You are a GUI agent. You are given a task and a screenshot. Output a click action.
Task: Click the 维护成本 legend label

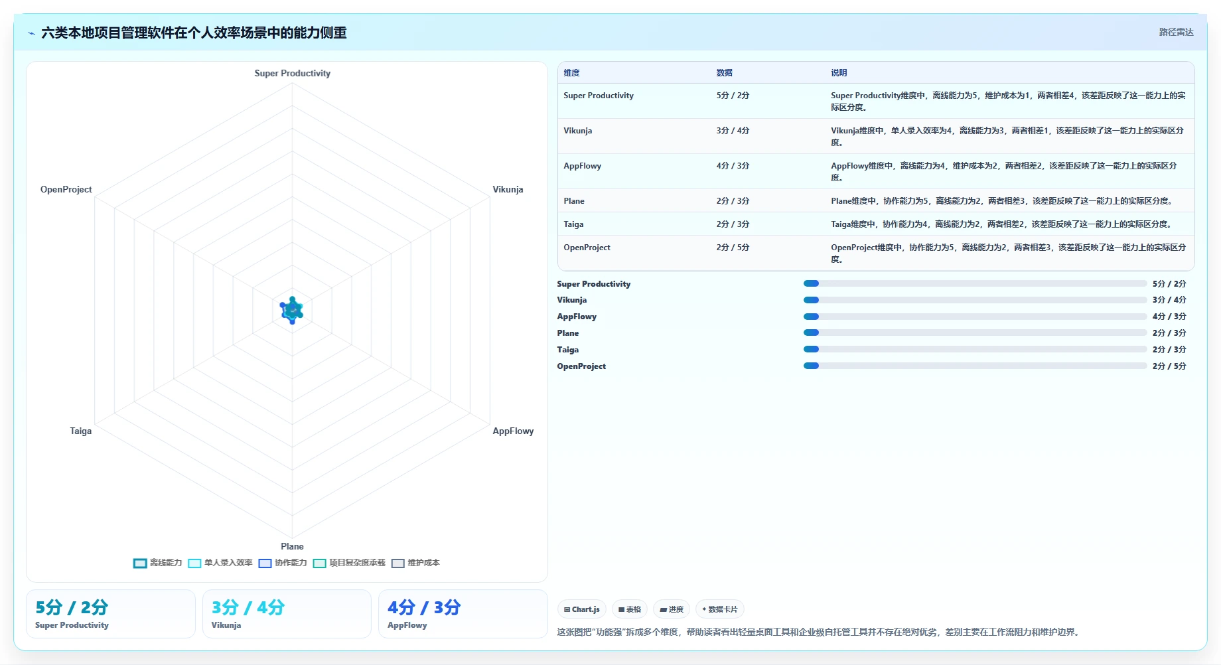click(424, 563)
